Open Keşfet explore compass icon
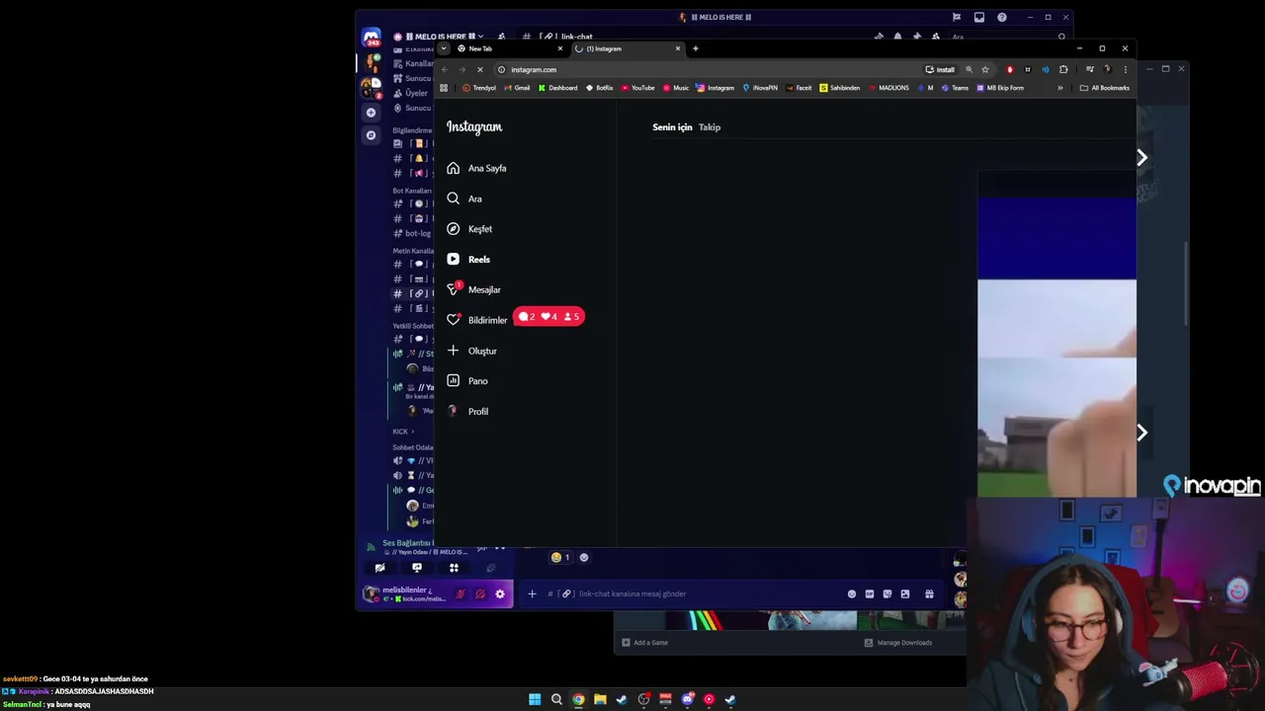This screenshot has width=1265, height=711. (x=453, y=229)
